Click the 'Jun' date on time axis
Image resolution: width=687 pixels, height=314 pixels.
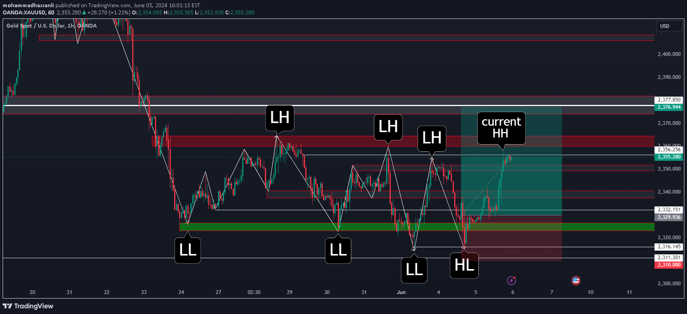(401, 292)
